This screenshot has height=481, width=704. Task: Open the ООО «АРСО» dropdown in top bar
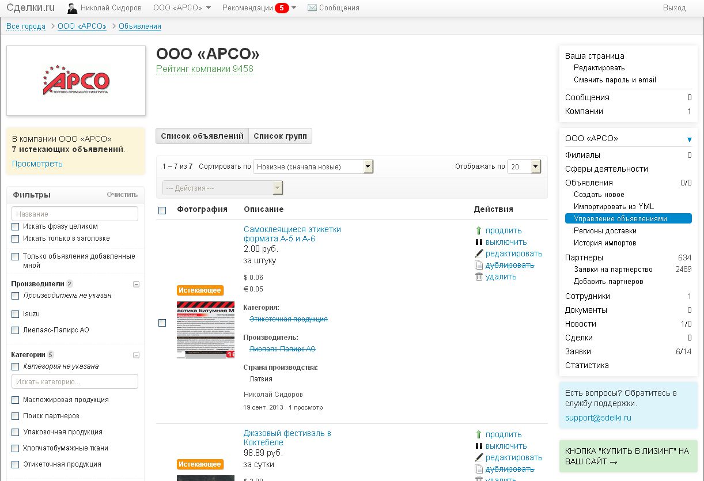coord(182,8)
